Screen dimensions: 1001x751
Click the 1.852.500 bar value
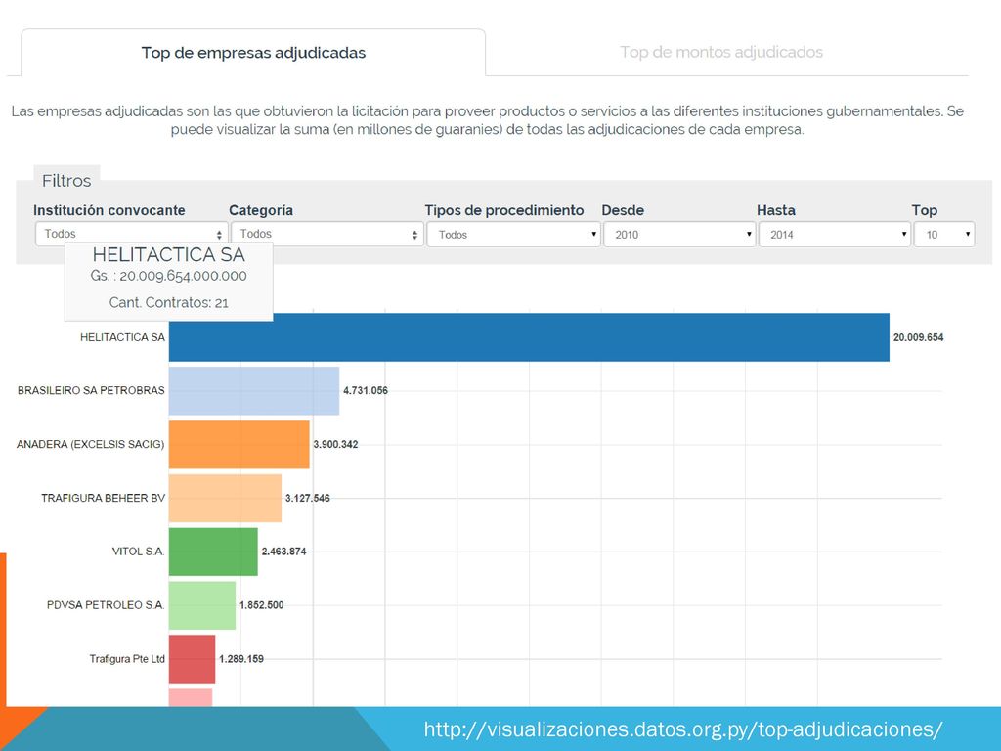tap(262, 604)
